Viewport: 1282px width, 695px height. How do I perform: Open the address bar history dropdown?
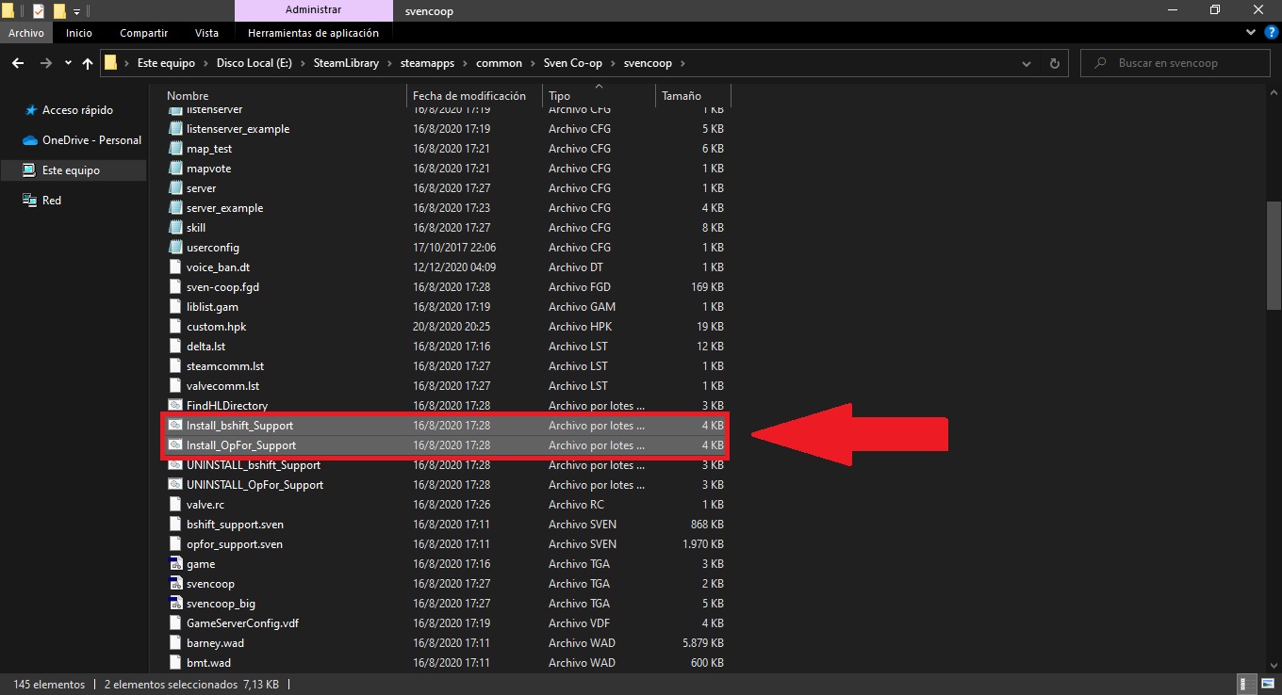coord(1027,63)
